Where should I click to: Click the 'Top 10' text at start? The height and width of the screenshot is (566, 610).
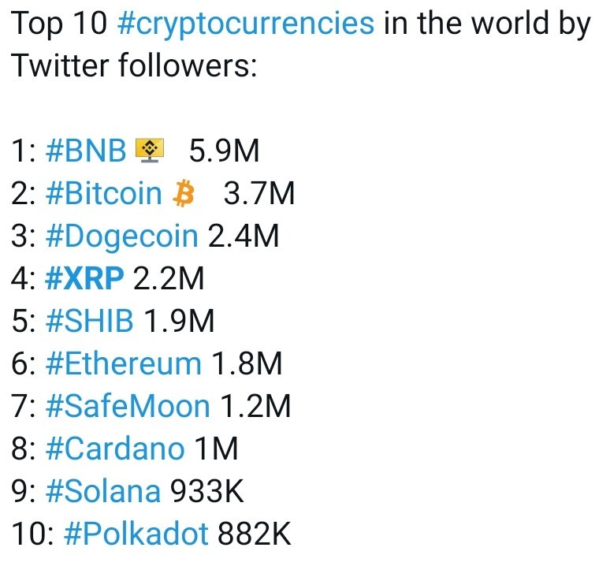click(x=59, y=24)
